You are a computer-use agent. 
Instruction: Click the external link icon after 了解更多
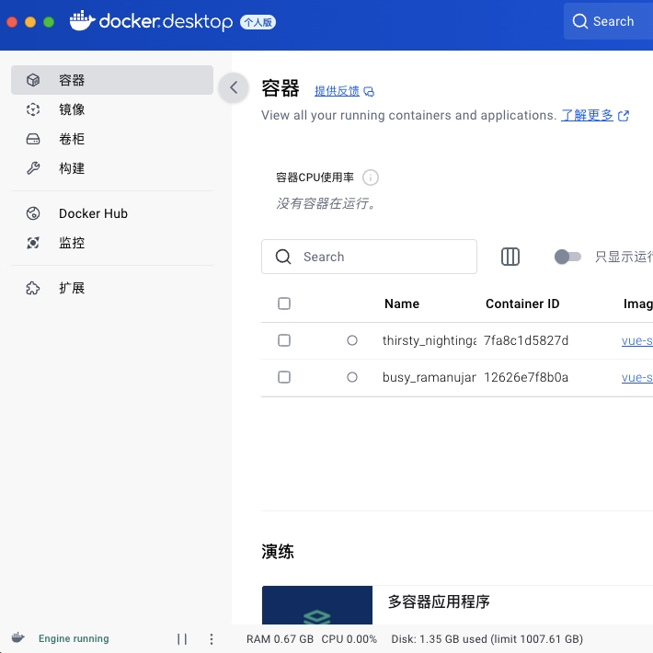[x=624, y=116]
